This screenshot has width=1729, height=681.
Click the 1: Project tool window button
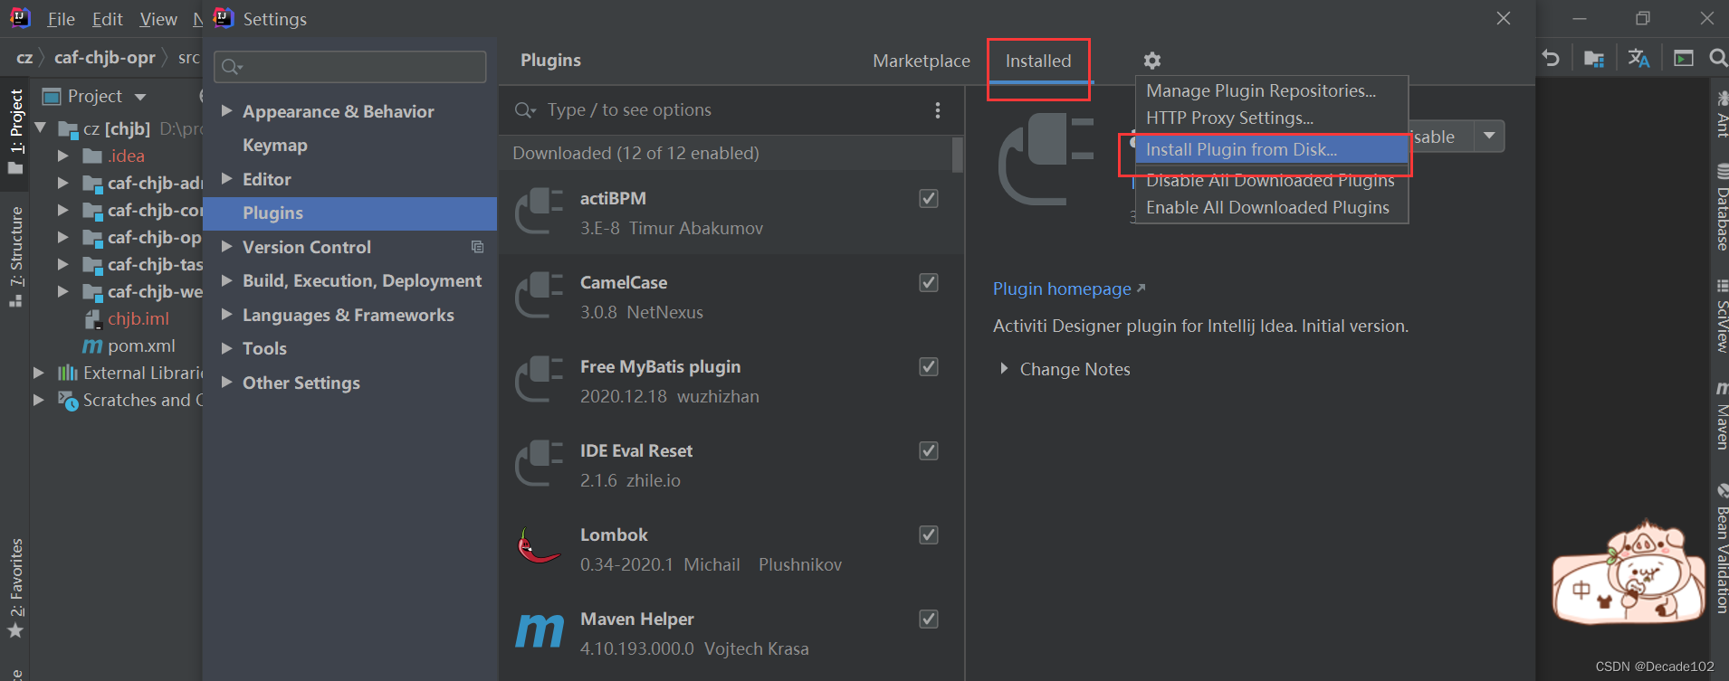coord(15,132)
